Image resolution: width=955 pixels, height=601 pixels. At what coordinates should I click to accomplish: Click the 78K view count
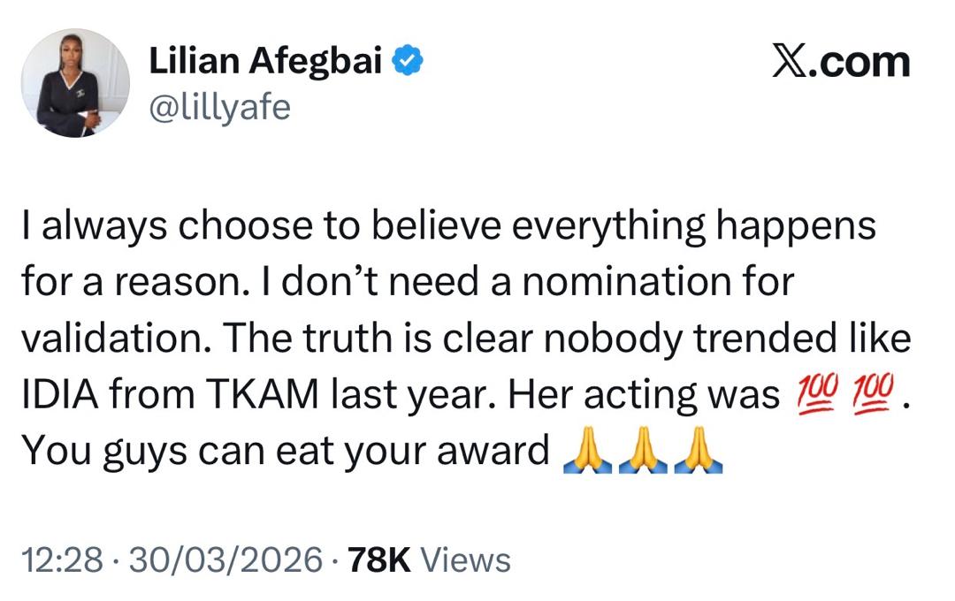pos(380,559)
